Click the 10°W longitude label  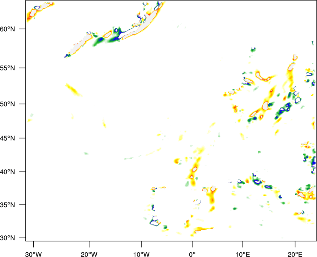141,254
